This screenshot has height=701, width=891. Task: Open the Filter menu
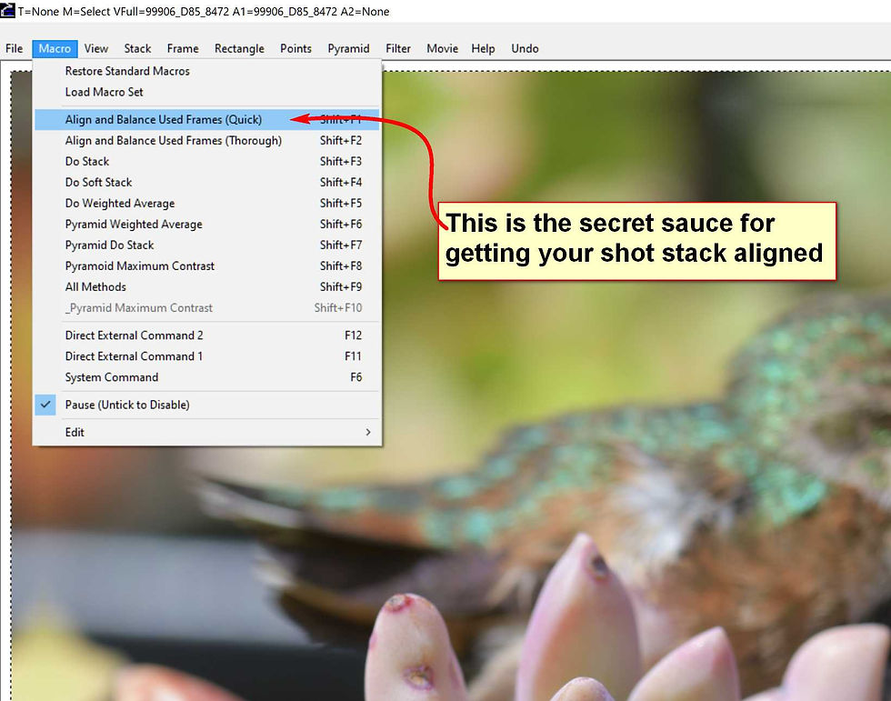[x=398, y=49]
